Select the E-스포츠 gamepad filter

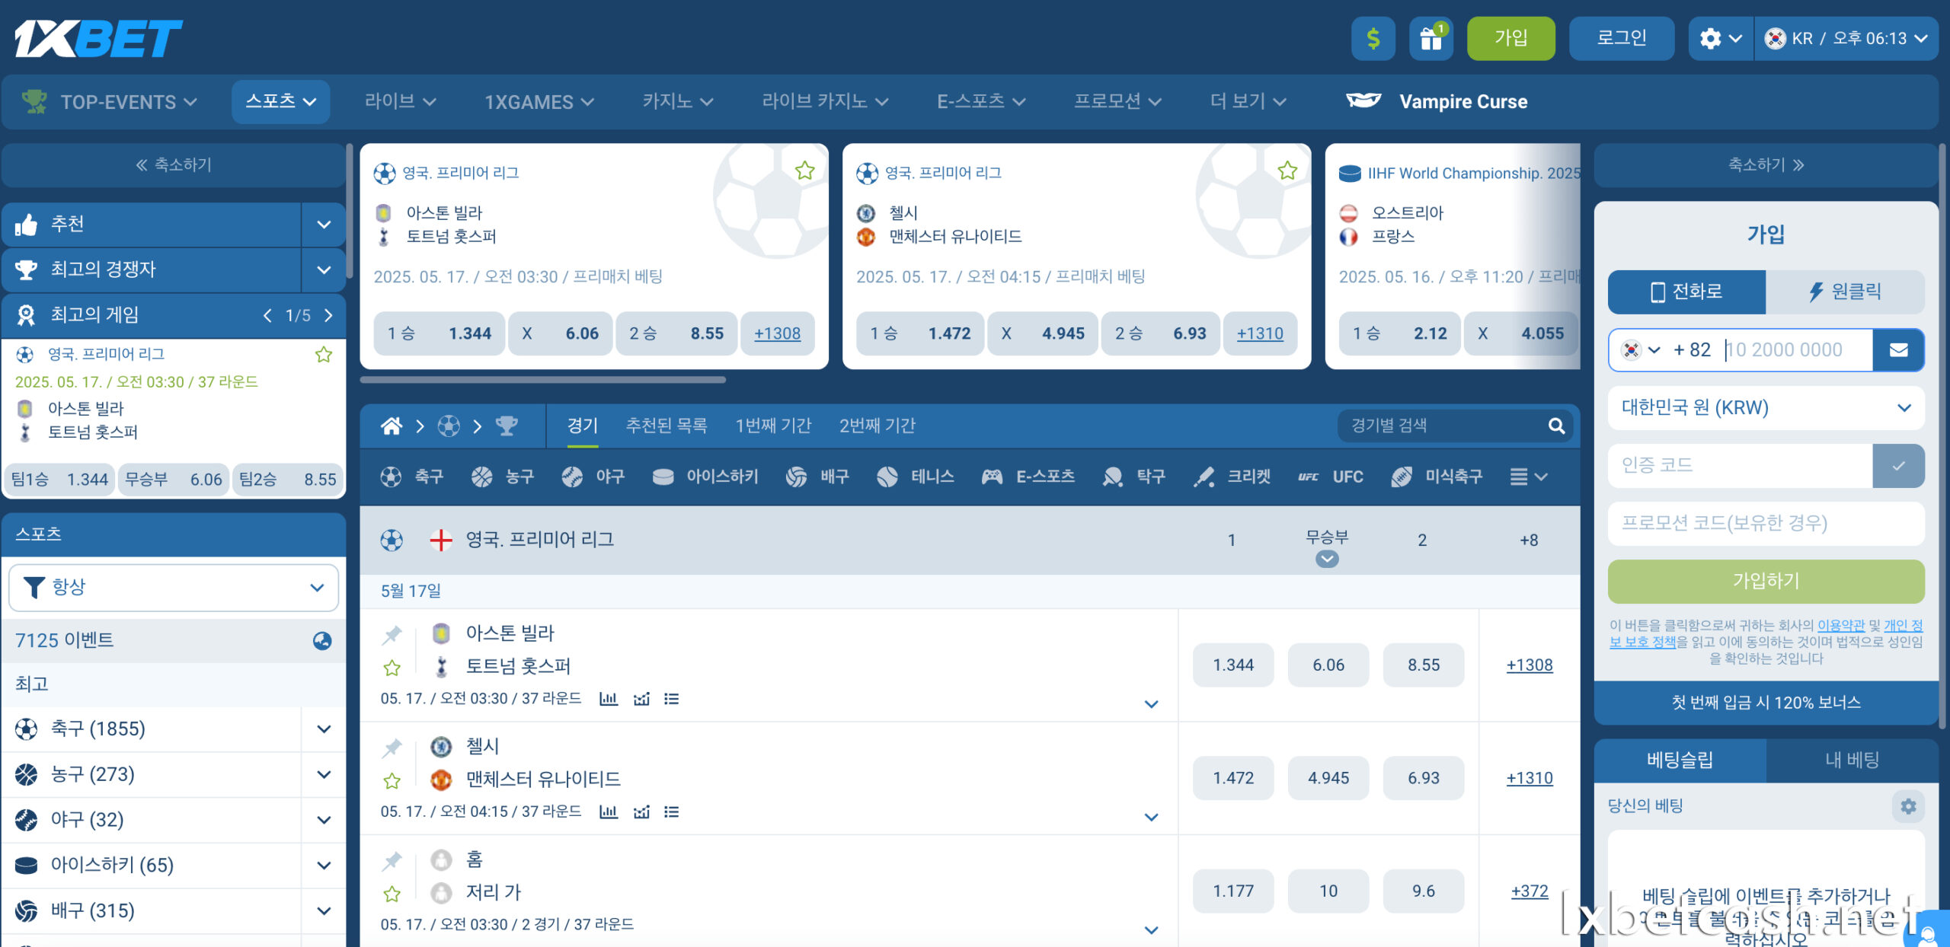1028,477
